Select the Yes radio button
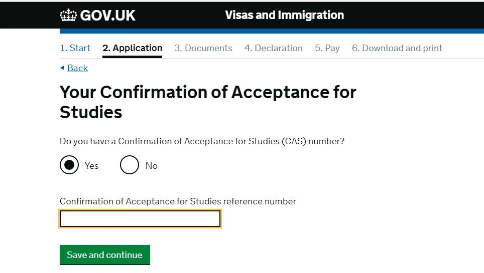 pyautogui.click(x=69, y=165)
